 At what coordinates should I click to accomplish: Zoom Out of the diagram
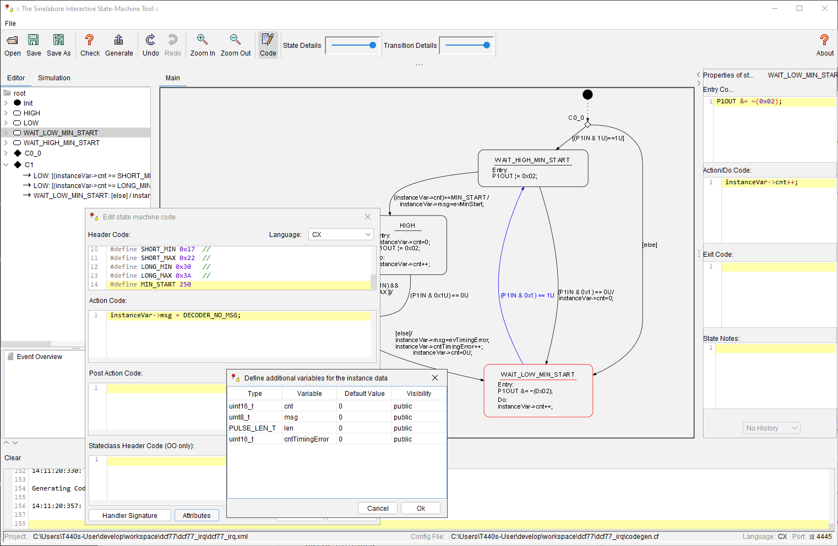(235, 44)
